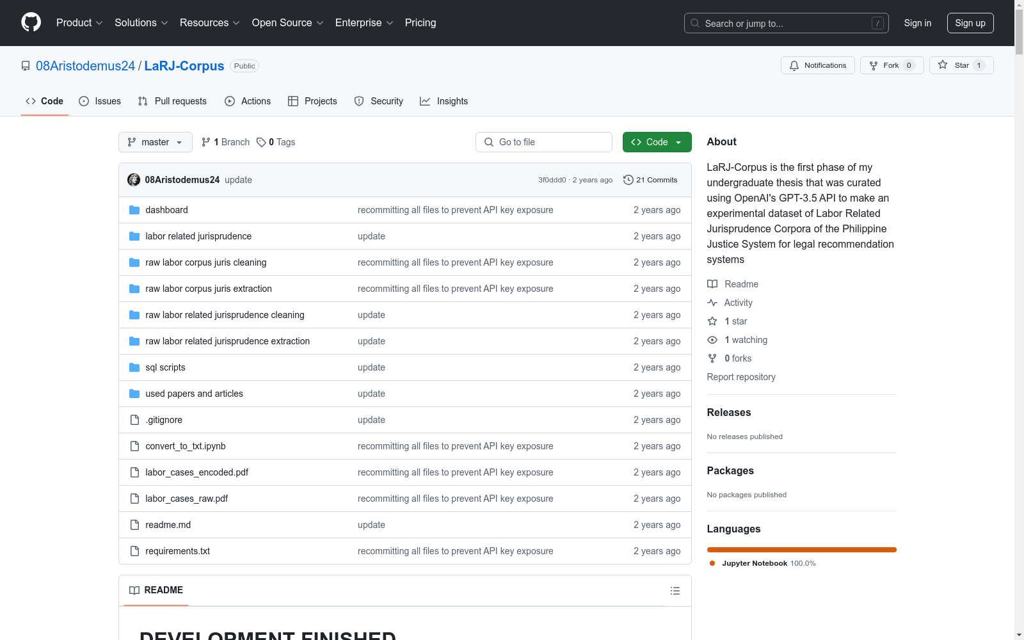Image resolution: width=1024 pixels, height=640 pixels.
Task: Click the readme.md file icon
Action: pyautogui.click(x=134, y=525)
